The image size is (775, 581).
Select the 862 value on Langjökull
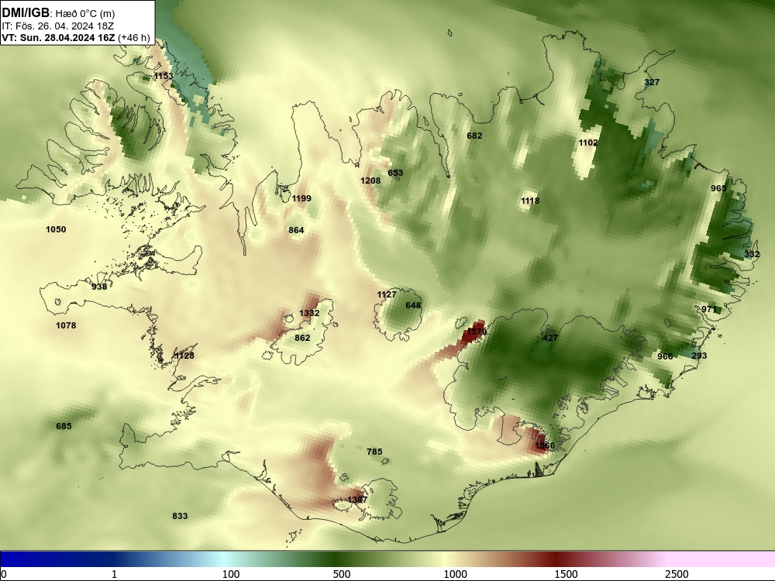302,338
